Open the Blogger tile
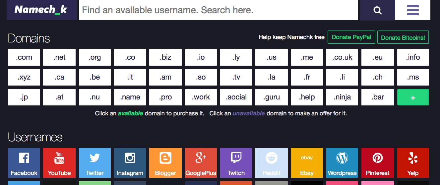Image resolution: width=440 pixels, height=185 pixels. [165, 163]
